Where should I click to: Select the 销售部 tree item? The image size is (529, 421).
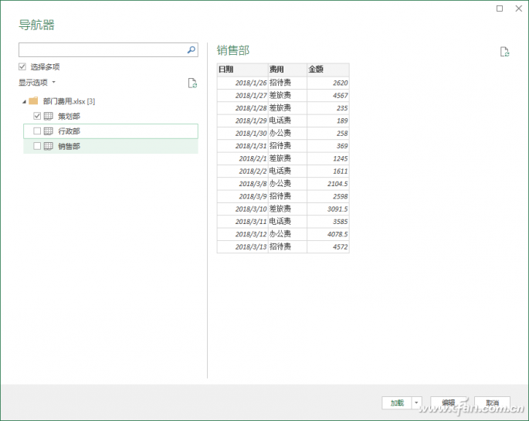click(x=110, y=146)
